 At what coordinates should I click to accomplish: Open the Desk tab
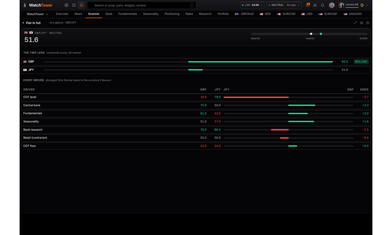109,14
